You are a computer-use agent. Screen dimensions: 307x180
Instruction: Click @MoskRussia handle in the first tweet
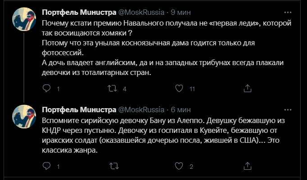point(141,12)
